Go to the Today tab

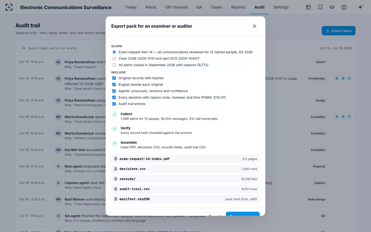(x=131, y=7)
